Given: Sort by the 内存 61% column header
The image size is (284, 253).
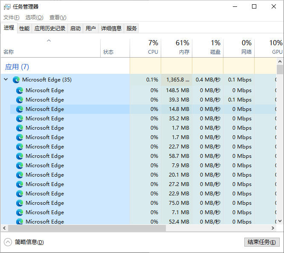Looking at the screenshot, I should [177, 48].
